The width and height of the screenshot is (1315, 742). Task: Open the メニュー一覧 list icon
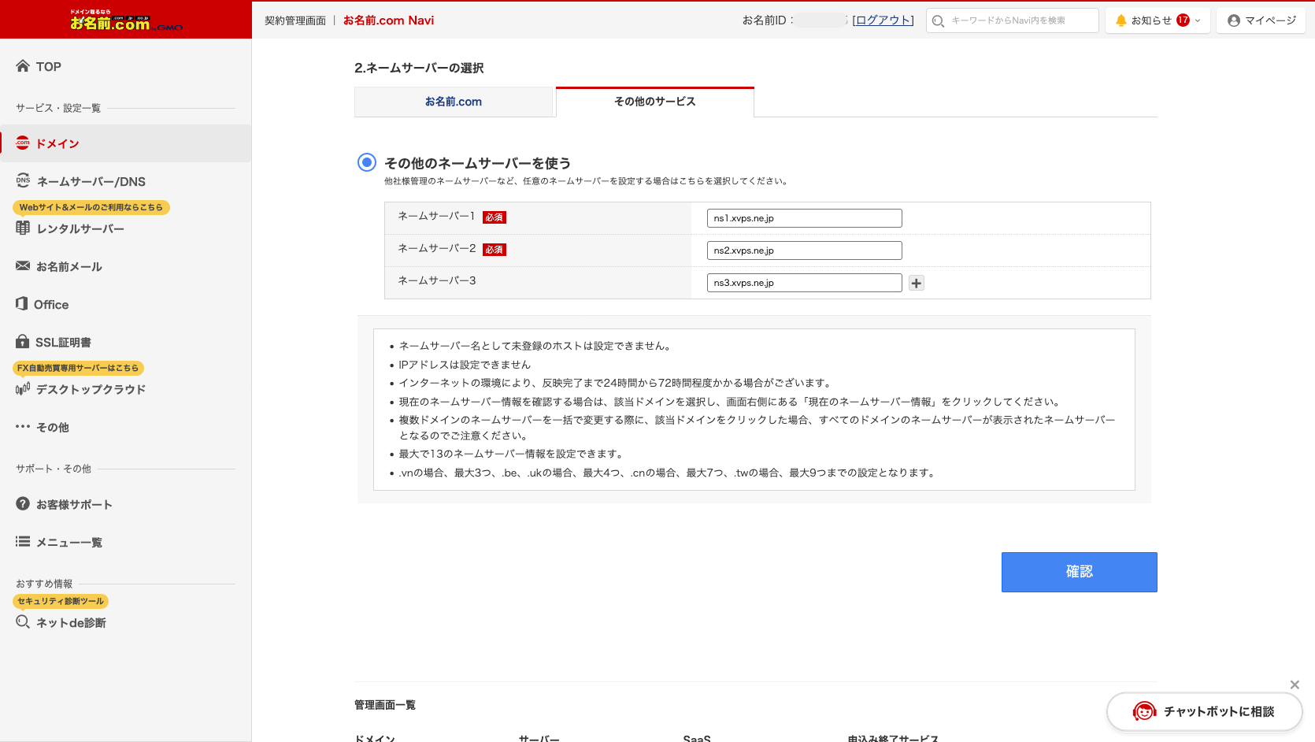pyautogui.click(x=22, y=541)
